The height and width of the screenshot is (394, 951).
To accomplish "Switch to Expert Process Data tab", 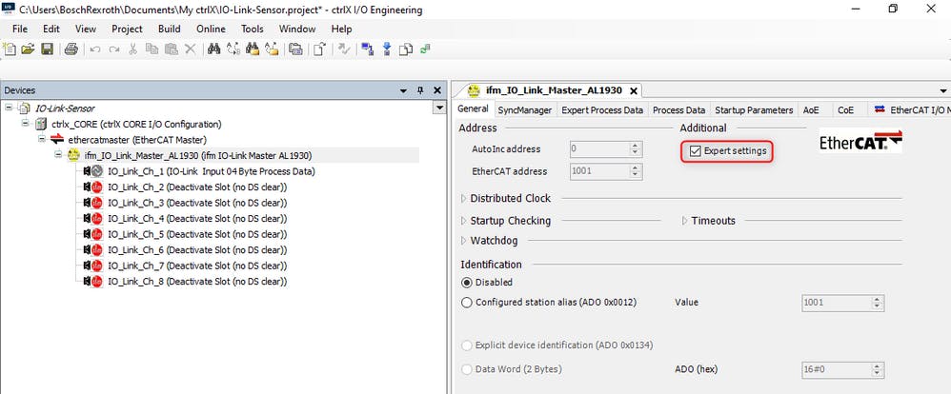I will [602, 110].
